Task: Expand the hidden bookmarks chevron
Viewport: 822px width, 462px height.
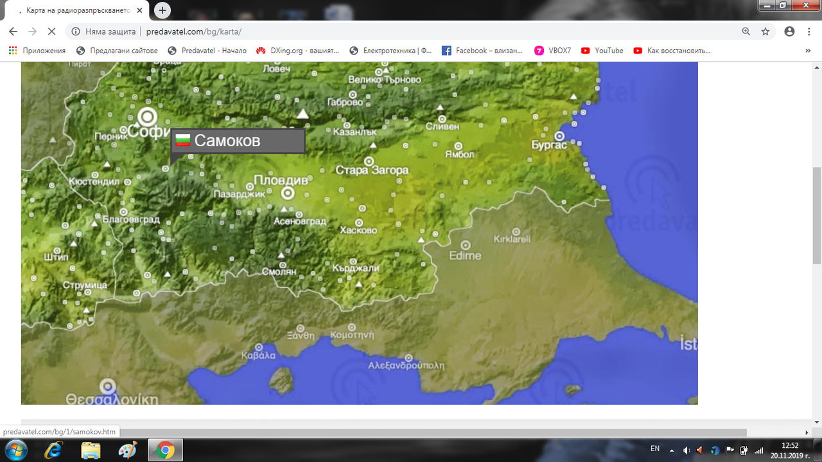Action: tap(808, 51)
